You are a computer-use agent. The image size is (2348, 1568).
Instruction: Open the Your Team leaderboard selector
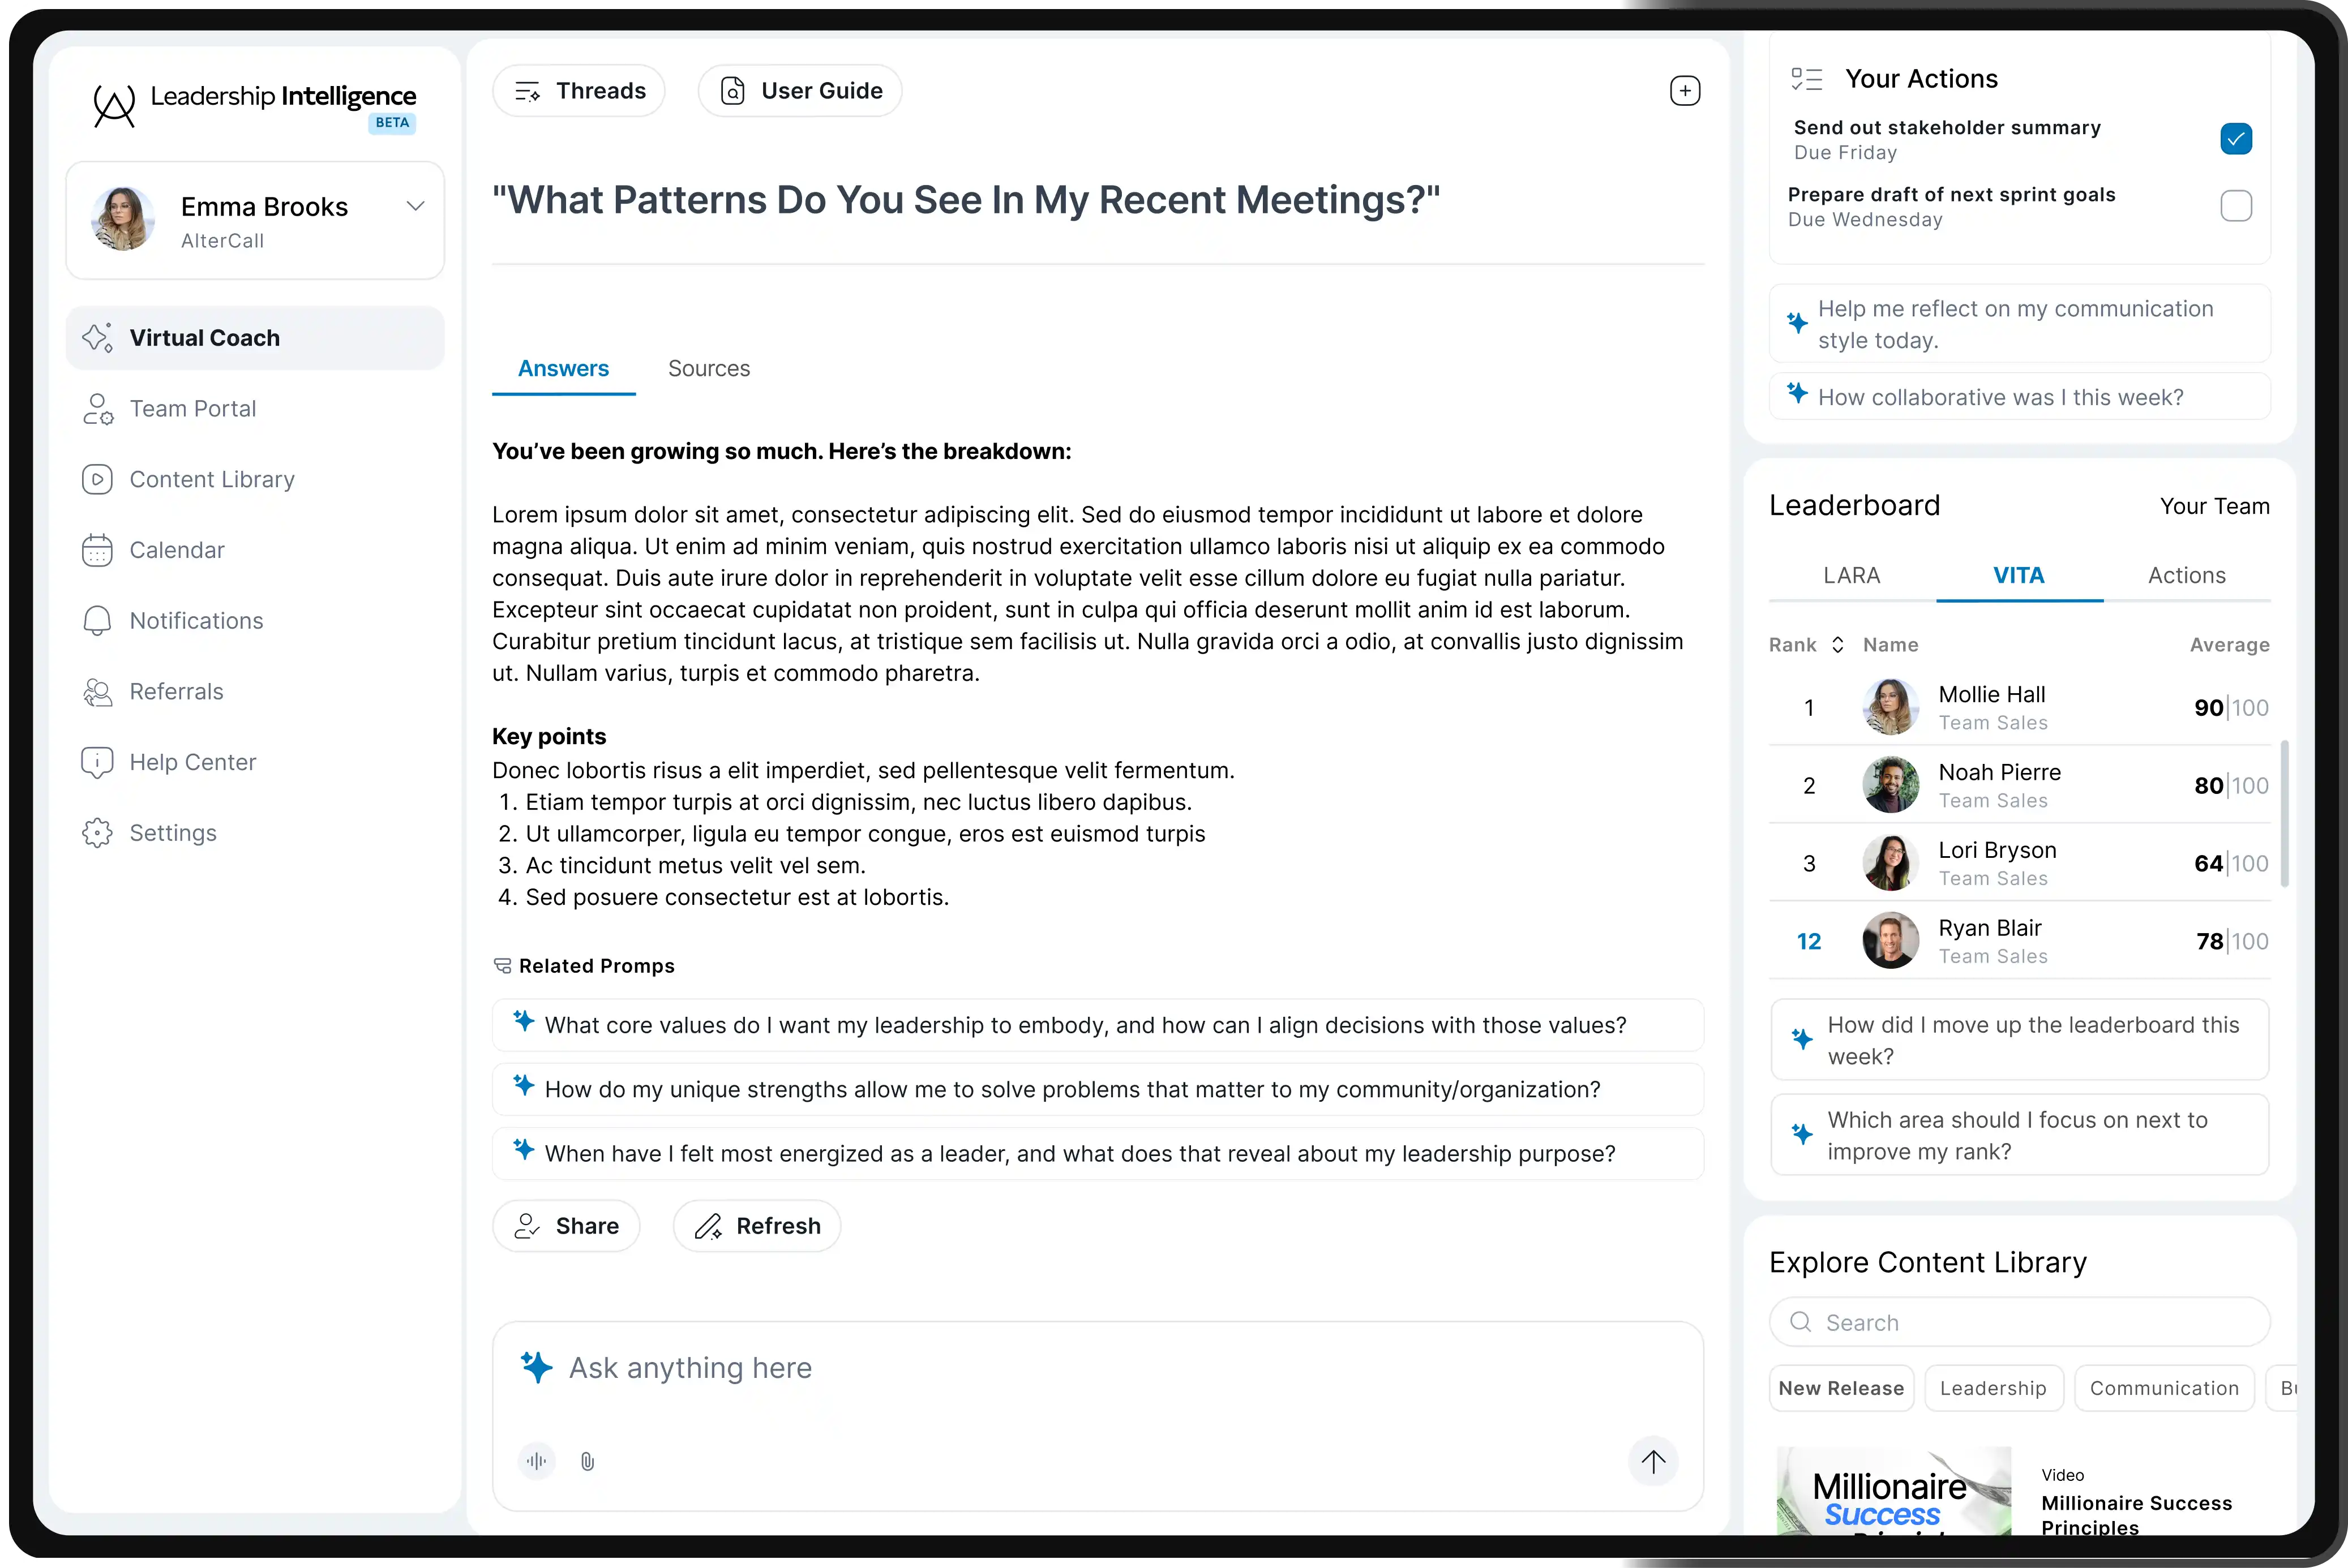(2214, 506)
